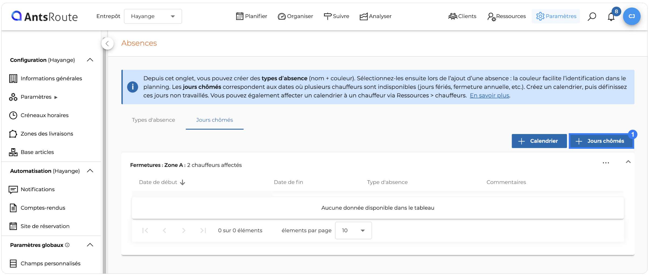649x275 pixels.
Task: Open Informations générales
Action: (51, 78)
